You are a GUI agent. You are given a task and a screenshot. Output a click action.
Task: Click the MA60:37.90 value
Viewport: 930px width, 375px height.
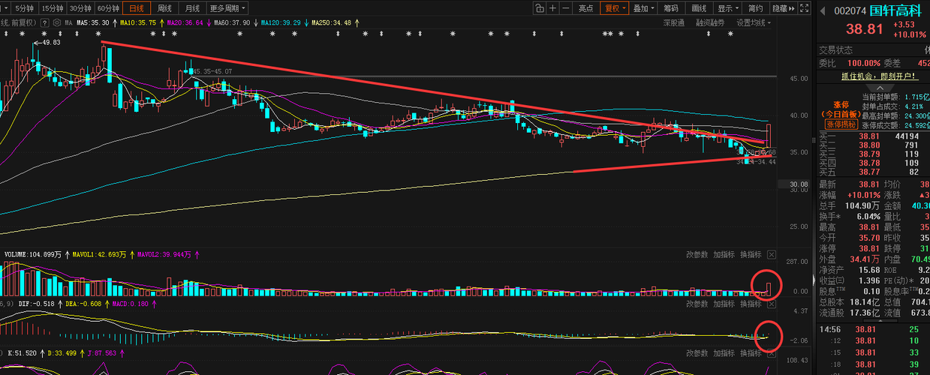pos(233,23)
